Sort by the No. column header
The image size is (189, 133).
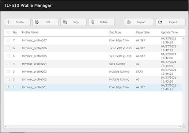(15, 33)
